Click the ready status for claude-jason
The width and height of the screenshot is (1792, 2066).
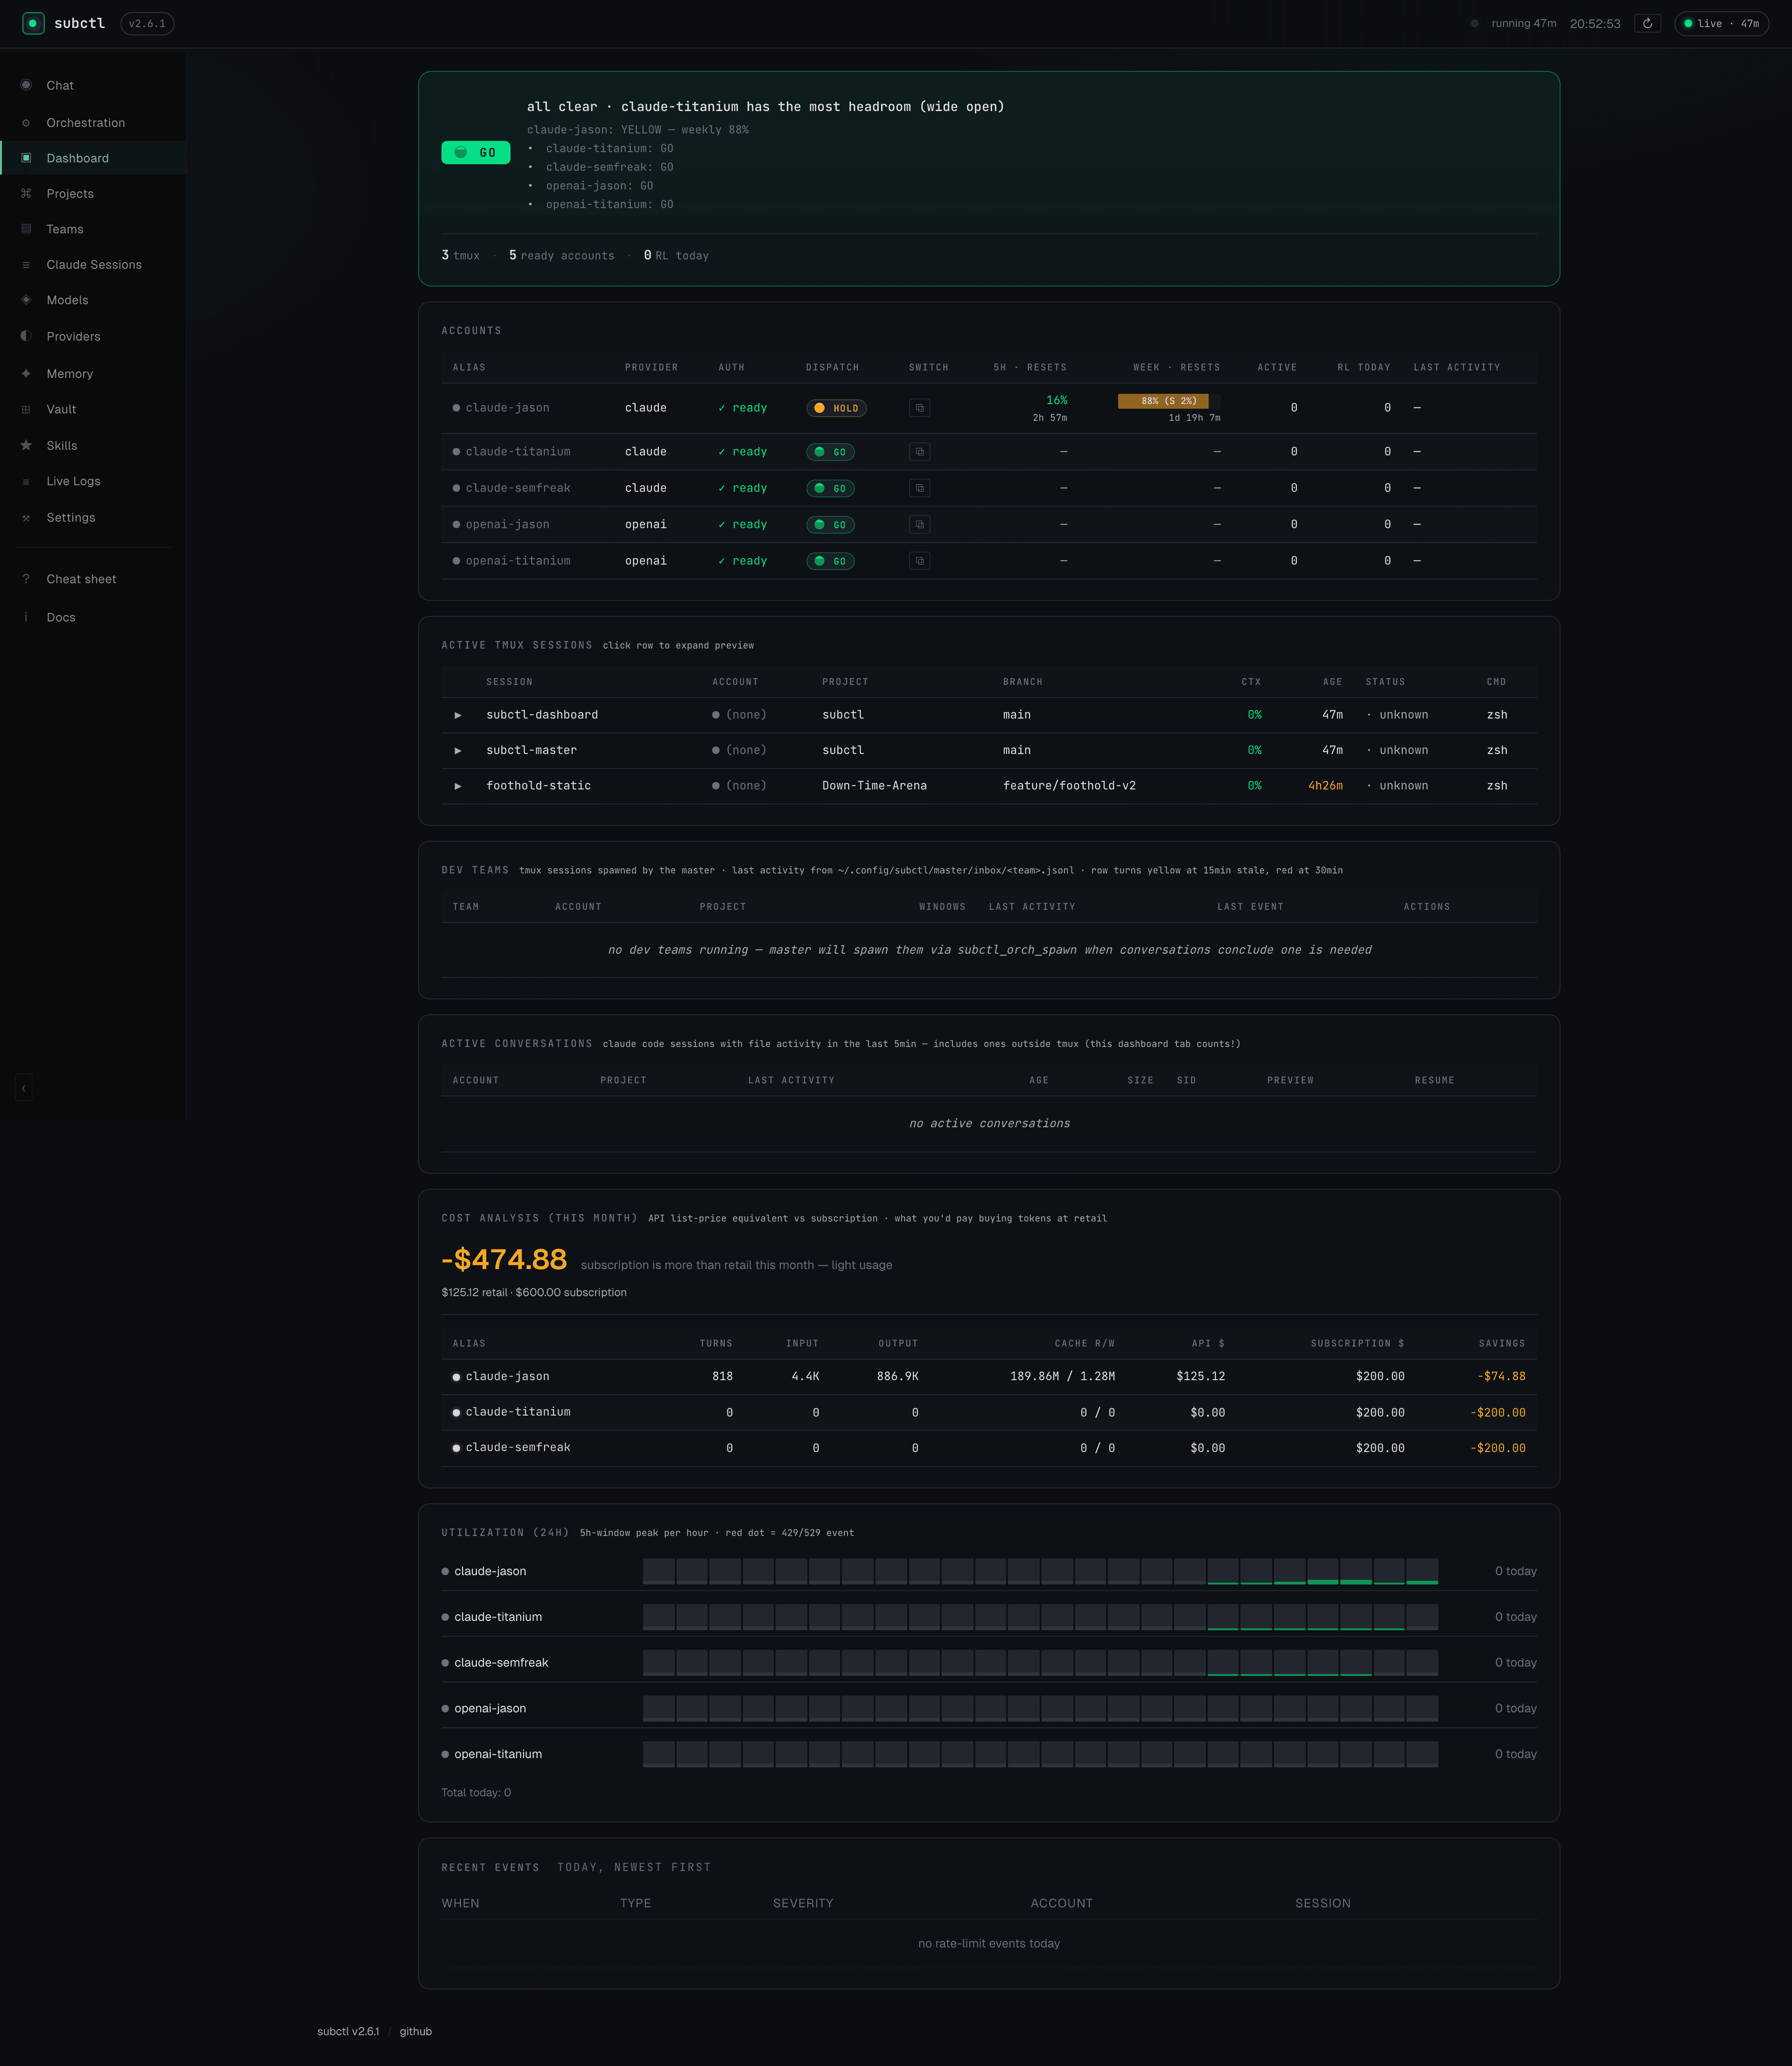point(743,408)
